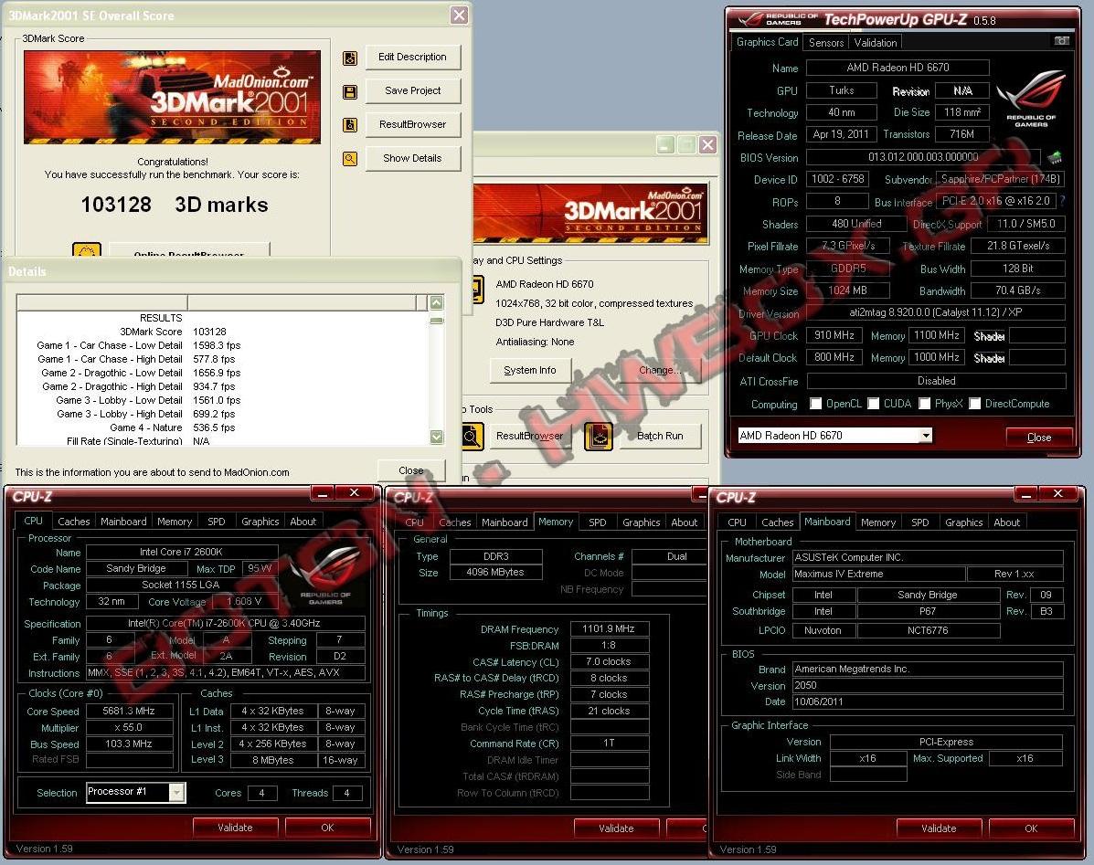1094x865 pixels.
Task: Click the BIOS Version field in GPU-Z
Action: (x=923, y=157)
